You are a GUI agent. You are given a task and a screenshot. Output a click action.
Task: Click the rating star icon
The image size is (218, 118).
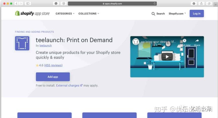tap(37, 65)
